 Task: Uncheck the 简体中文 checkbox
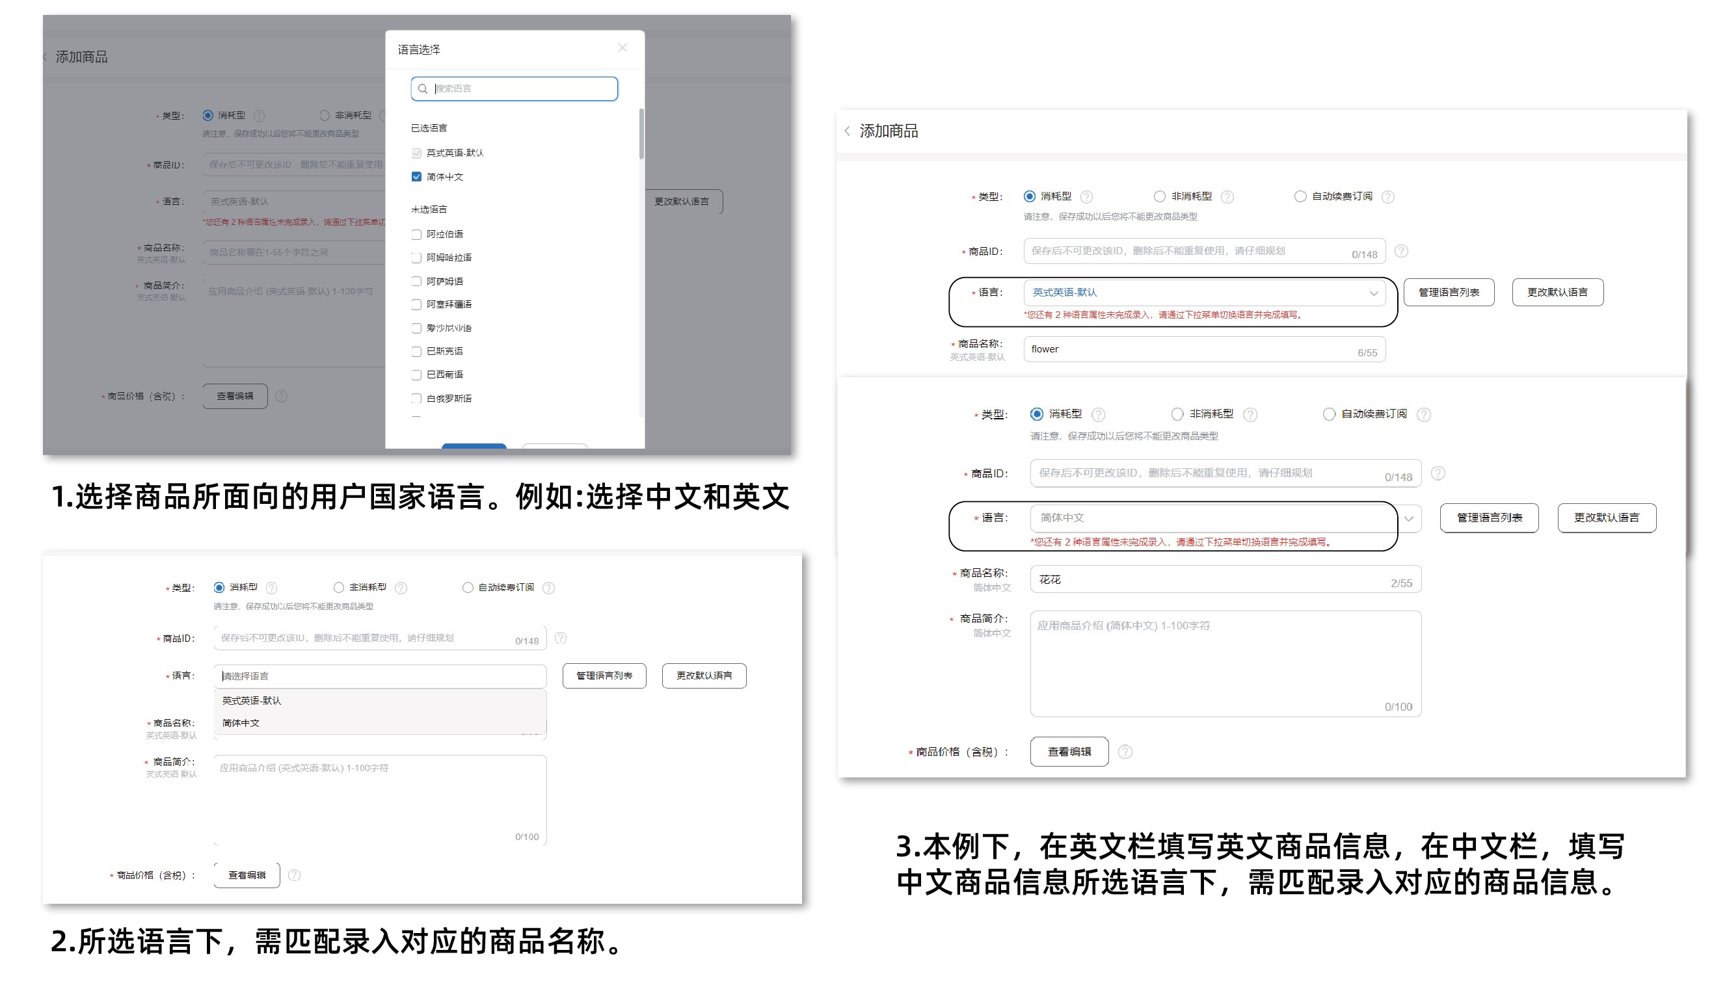(x=416, y=177)
